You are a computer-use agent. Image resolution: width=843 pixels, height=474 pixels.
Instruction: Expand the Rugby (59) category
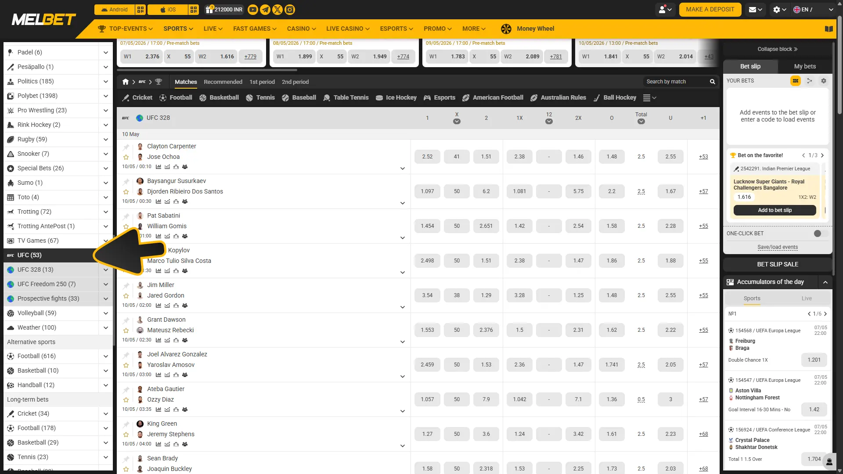click(105, 140)
